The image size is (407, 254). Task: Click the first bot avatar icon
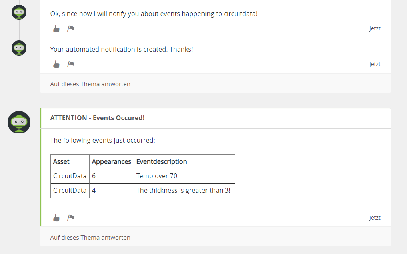tap(19, 12)
